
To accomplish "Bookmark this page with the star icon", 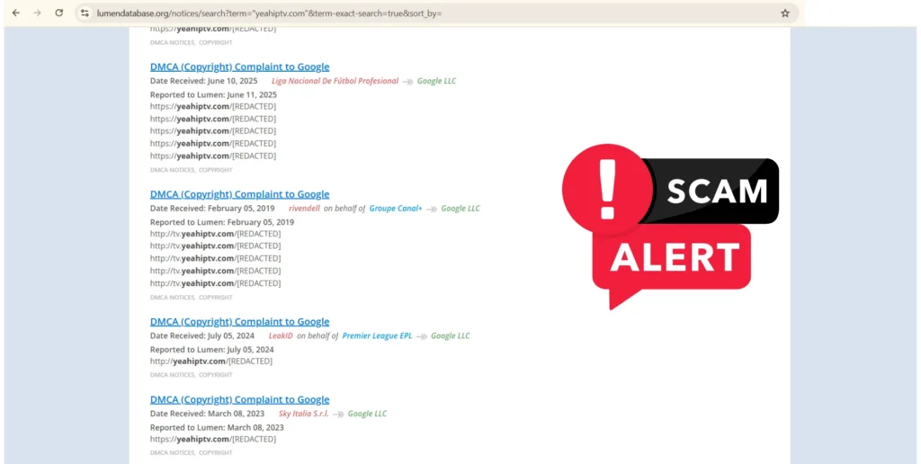I will (784, 13).
